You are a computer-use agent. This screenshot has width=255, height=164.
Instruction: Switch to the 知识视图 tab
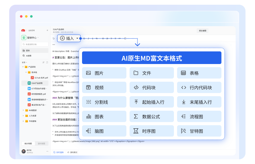tap(28, 143)
